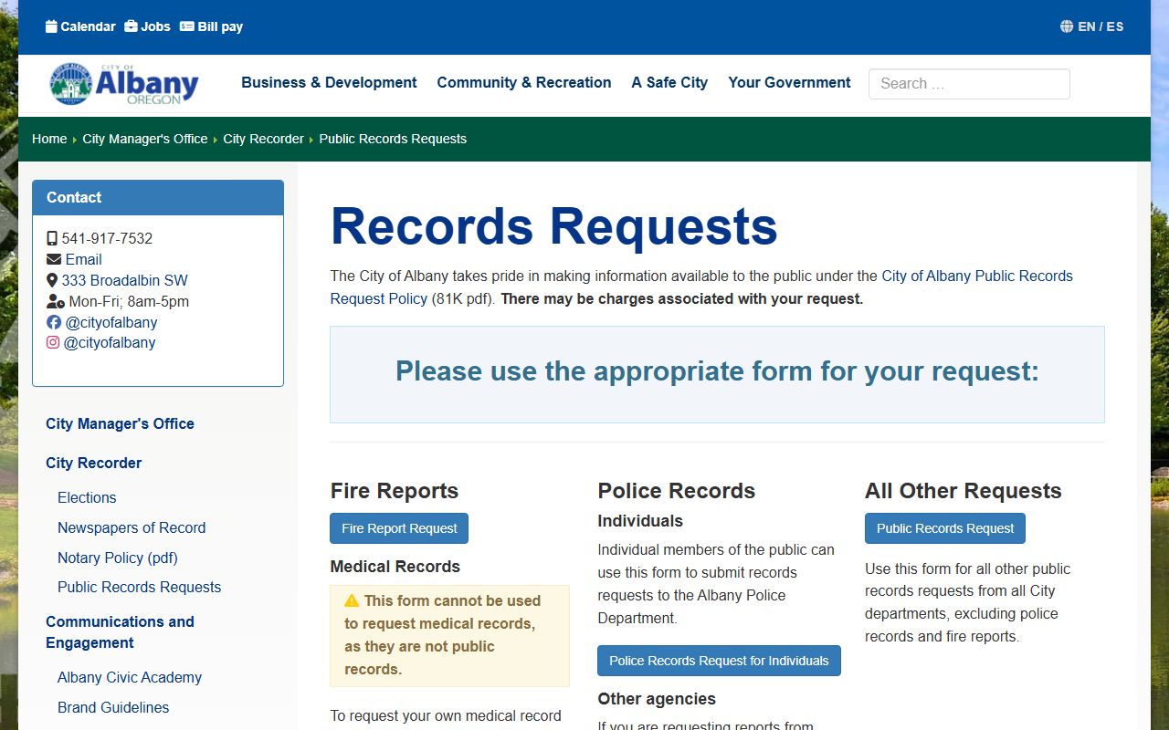
Task: Click the phone number 541-917-7532
Action: (x=107, y=238)
